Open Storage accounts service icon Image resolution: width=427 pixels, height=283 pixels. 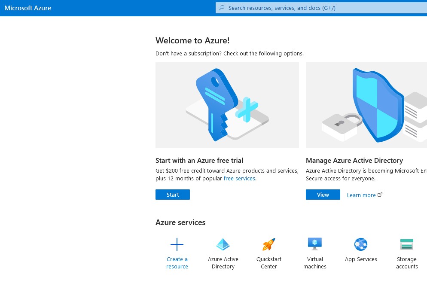point(406,244)
